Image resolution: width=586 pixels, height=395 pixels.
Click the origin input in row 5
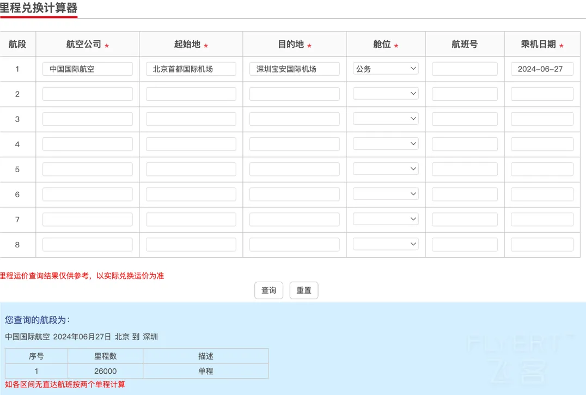click(x=191, y=169)
